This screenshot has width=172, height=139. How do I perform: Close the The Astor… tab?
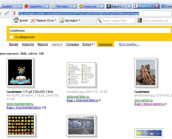75,7
